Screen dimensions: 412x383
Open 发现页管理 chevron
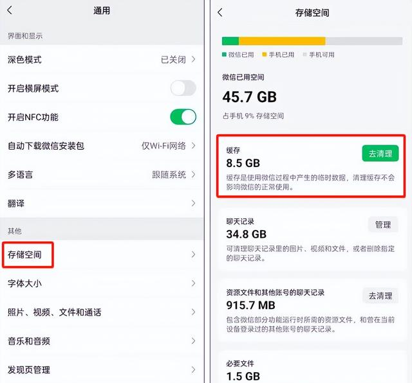point(193,370)
